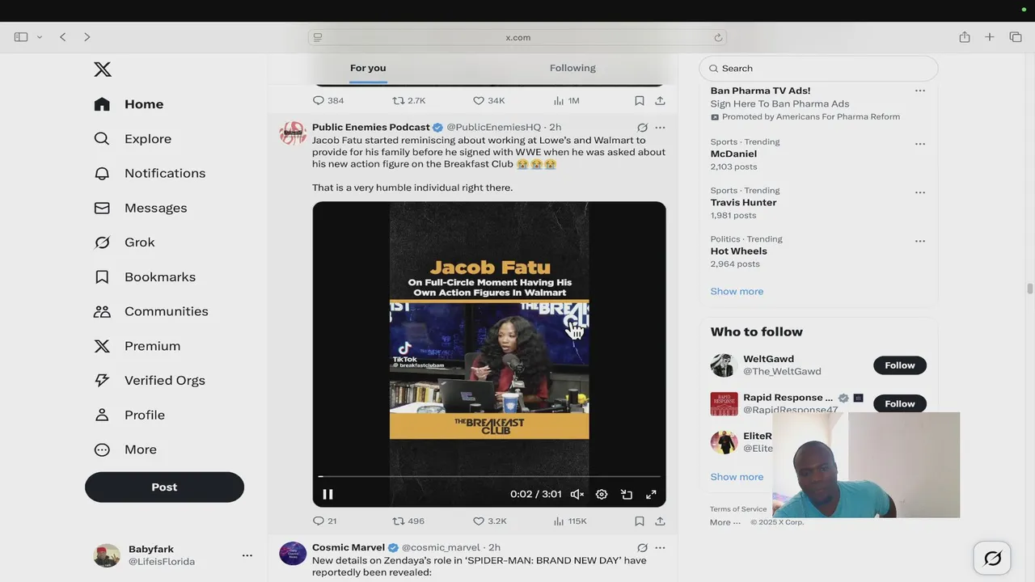
Task: Open Explore in the sidebar
Action: point(133,139)
